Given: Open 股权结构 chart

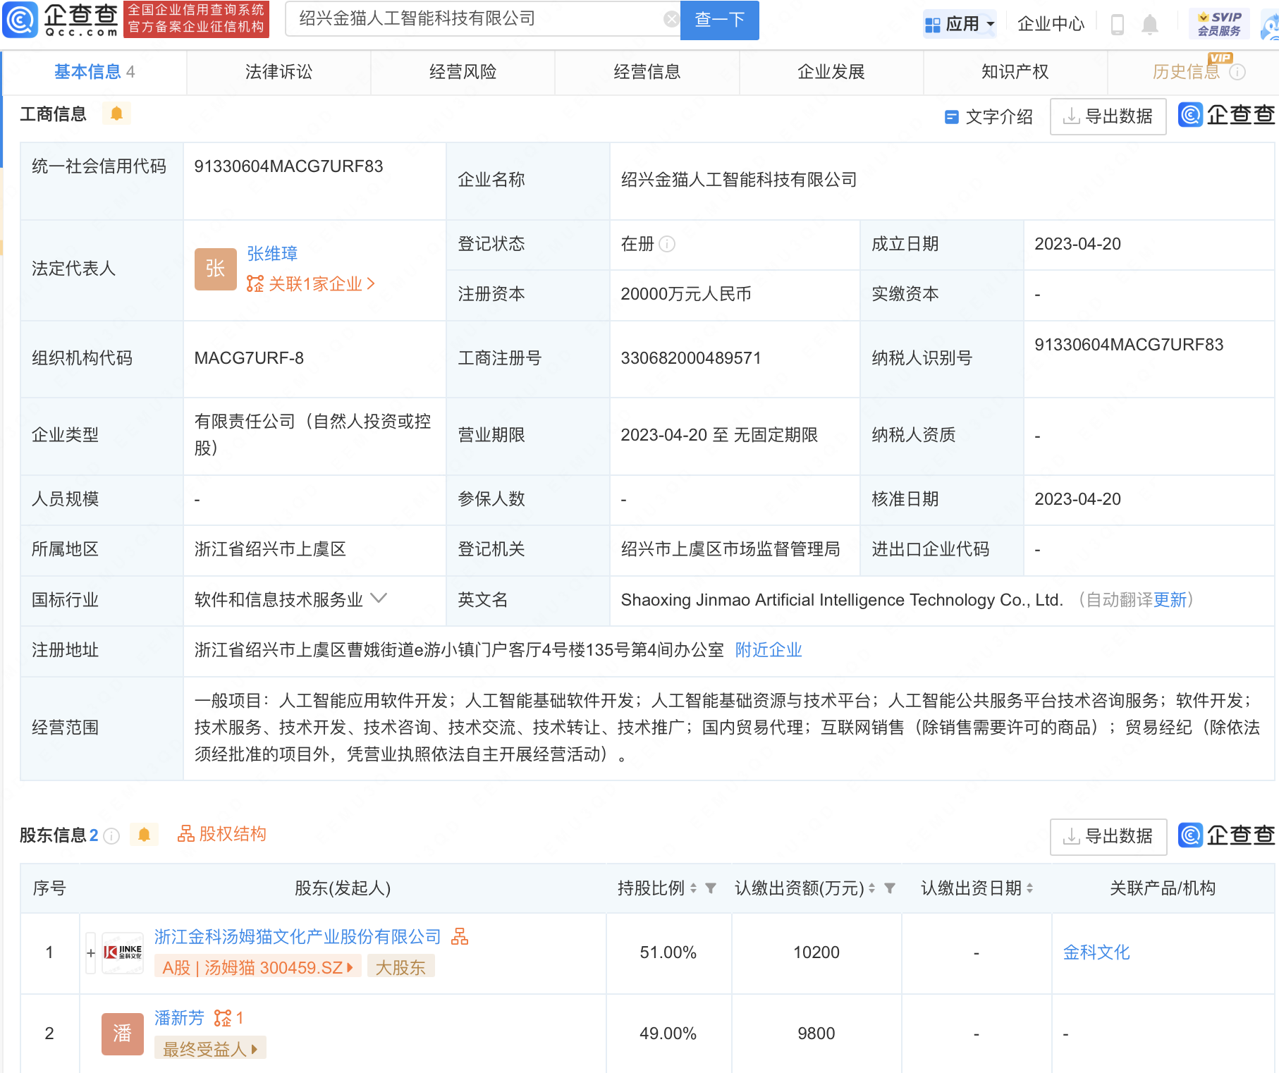Looking at the screenshot, I should pos(221,834).
